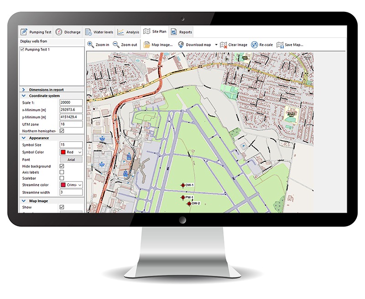
Task: Open the Streamline color picker
Action: [71, 185]
